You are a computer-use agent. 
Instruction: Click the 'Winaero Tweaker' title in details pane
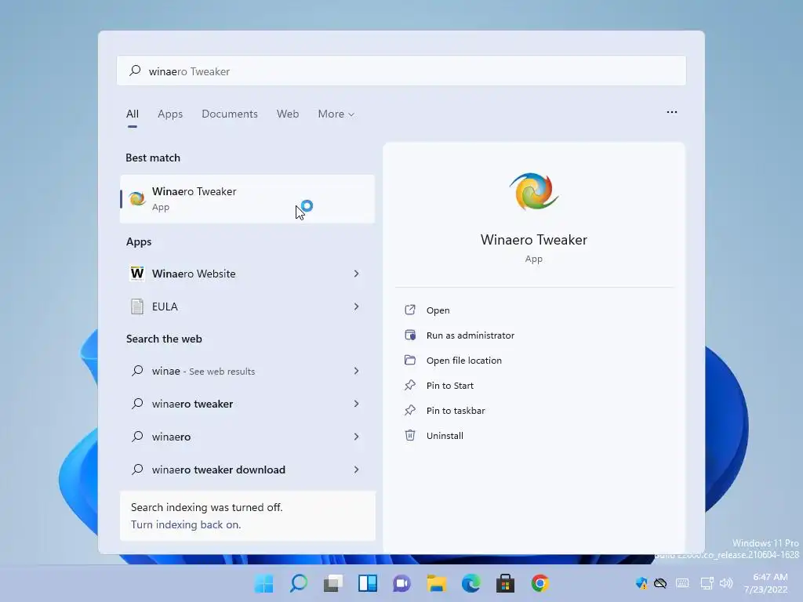click(533, 240)
